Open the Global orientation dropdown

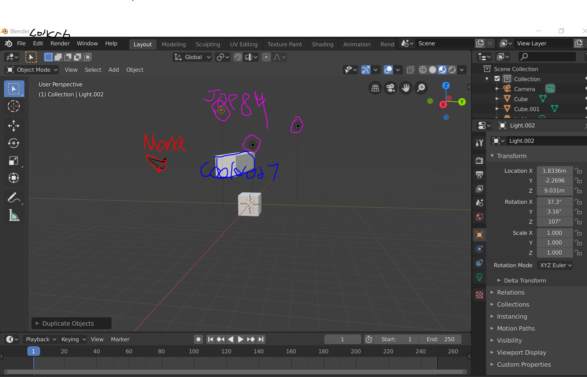(192, 57)
